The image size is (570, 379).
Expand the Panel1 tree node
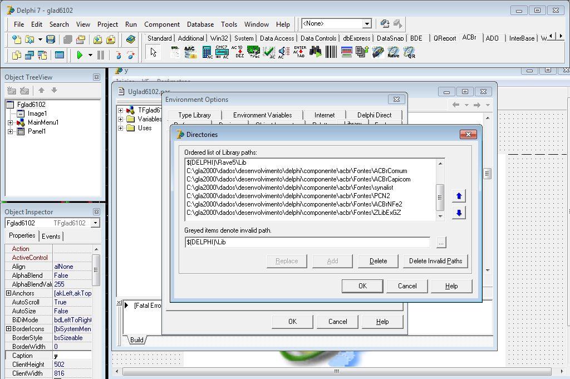pyautogui.click(x=10, y=131)
